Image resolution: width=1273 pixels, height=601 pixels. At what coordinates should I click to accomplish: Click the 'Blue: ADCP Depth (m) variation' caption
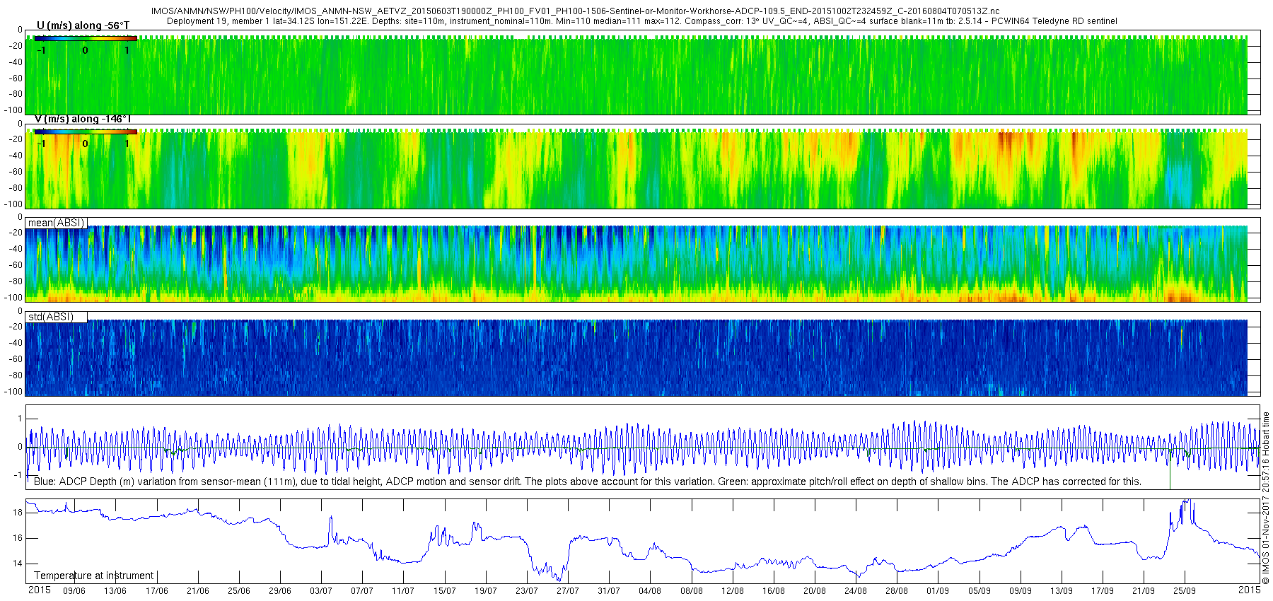click(588, 482)
